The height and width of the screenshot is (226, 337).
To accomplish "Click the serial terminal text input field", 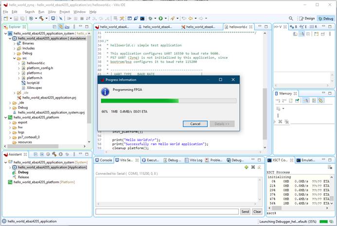I will point(167,211).
